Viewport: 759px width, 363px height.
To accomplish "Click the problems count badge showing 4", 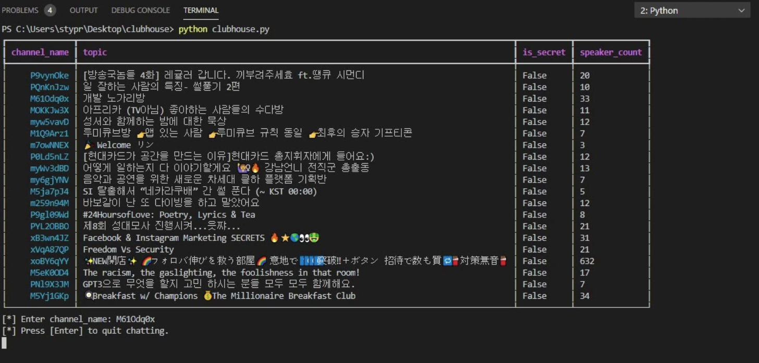I will [x=50, y=9].
